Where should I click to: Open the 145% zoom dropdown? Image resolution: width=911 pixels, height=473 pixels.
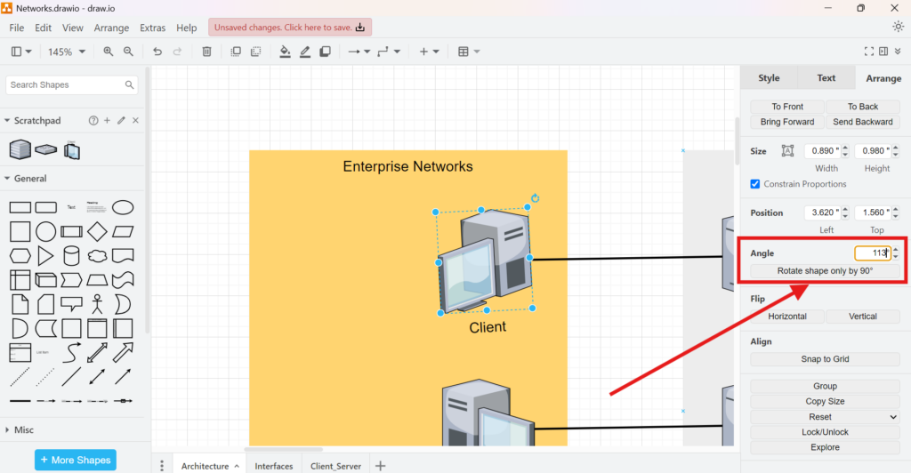pyautogui.click(x=66, y=52)
